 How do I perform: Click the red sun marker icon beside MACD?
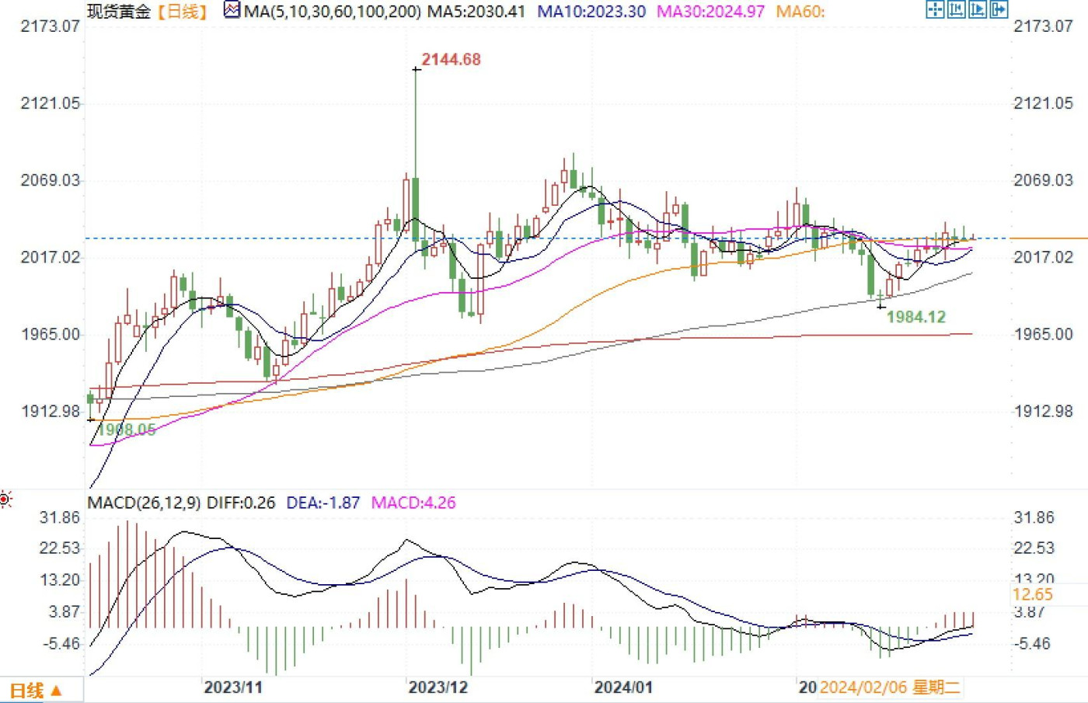5,499
